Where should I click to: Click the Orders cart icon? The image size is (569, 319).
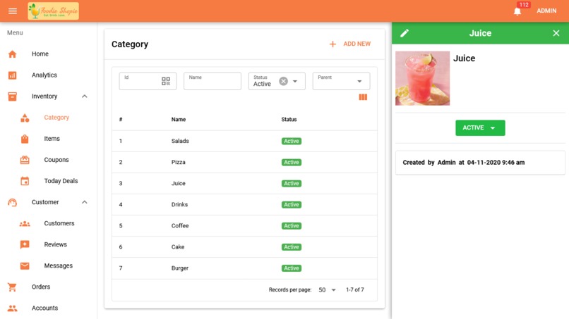(12, 287)
